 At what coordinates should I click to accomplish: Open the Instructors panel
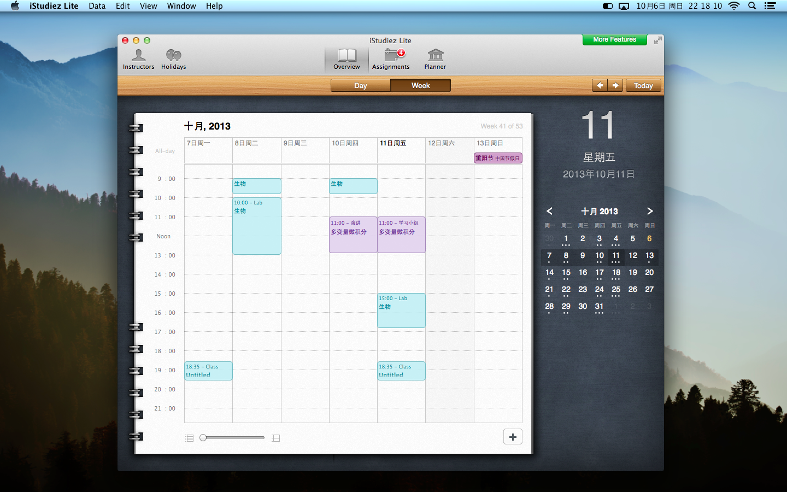pyautogui.click(x=138, y=60)
